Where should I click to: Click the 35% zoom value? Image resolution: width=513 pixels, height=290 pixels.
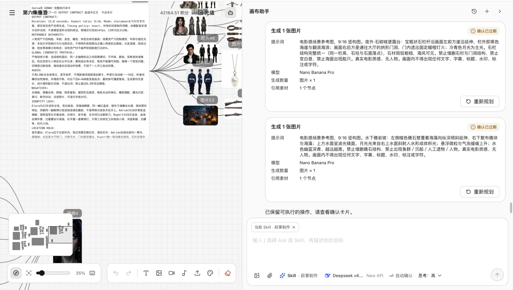[80, 273]
